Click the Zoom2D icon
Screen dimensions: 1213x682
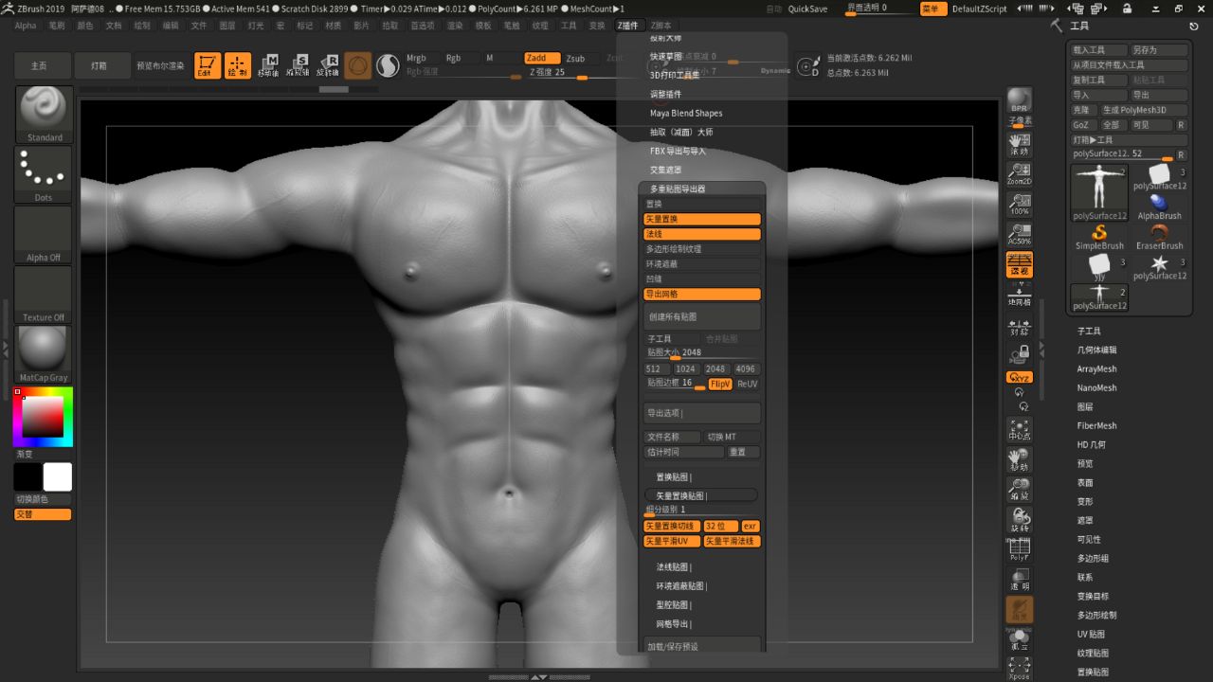point(1020,174)
